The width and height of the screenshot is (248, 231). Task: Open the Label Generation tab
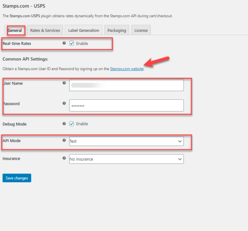(x=83, y=30)
